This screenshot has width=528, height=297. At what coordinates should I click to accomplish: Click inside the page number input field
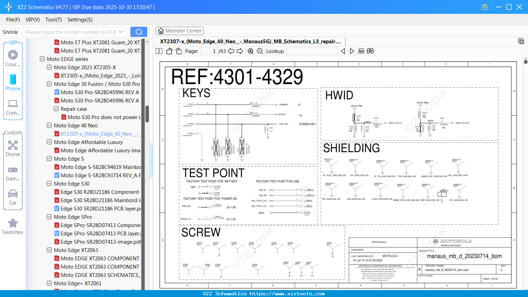click(209, 51)
